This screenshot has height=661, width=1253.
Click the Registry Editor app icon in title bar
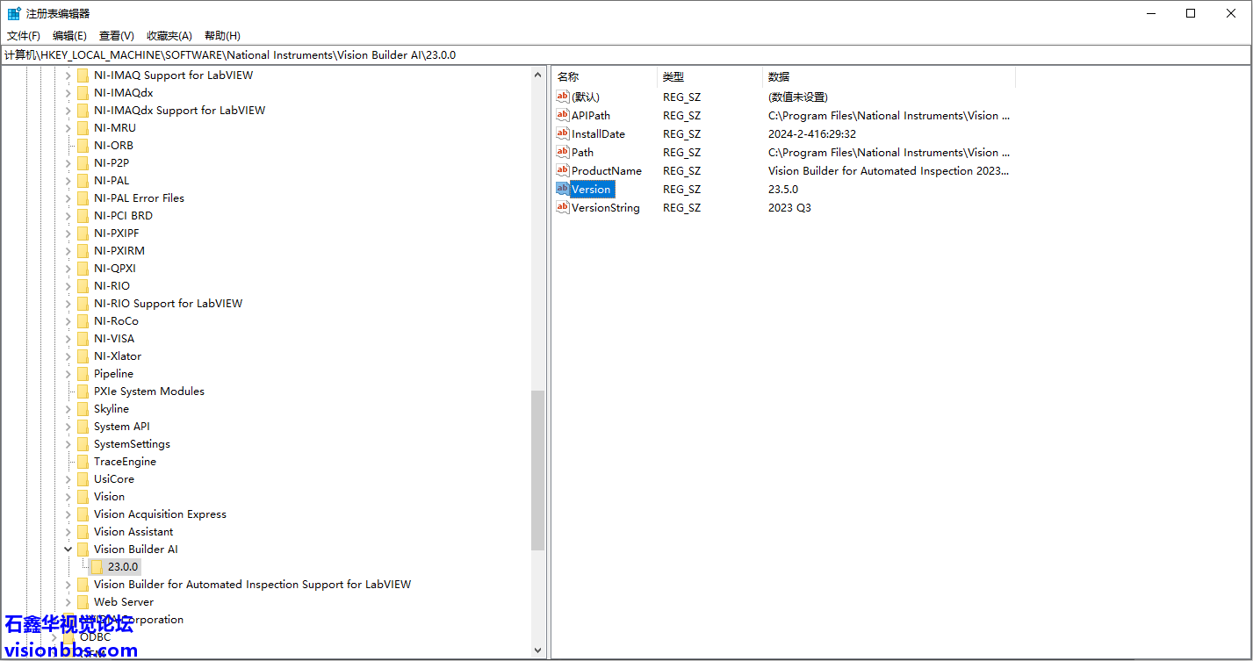click(x=14, y=13)
